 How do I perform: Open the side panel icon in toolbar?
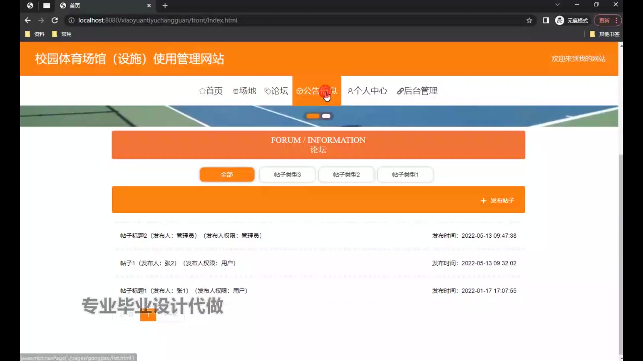click(546, 20)
